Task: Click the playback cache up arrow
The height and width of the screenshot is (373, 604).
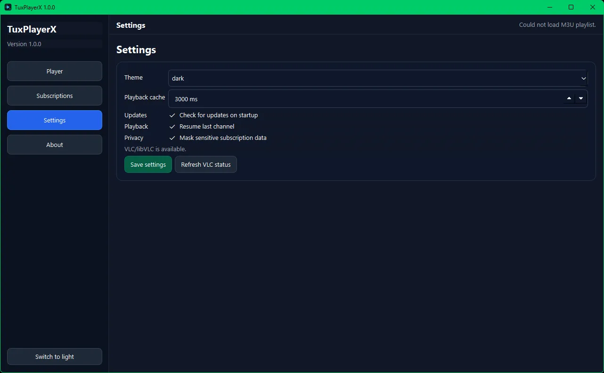Action: (x=569, y=98)
